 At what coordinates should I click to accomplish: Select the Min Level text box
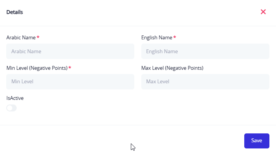(x=70, y=82)
